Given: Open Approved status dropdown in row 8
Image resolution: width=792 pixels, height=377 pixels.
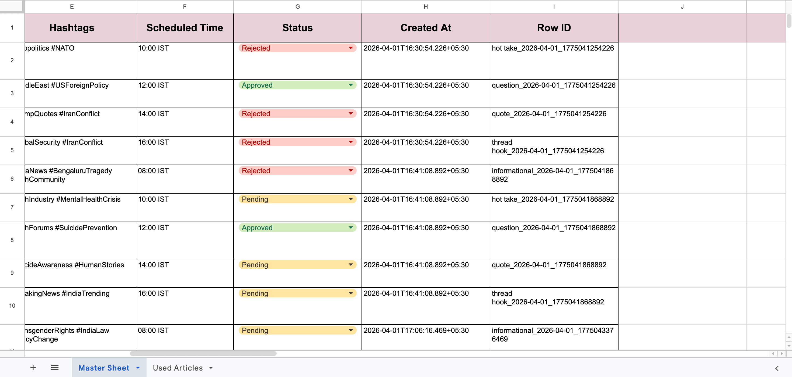Looking at the screenshot, I should pos(350,227).
